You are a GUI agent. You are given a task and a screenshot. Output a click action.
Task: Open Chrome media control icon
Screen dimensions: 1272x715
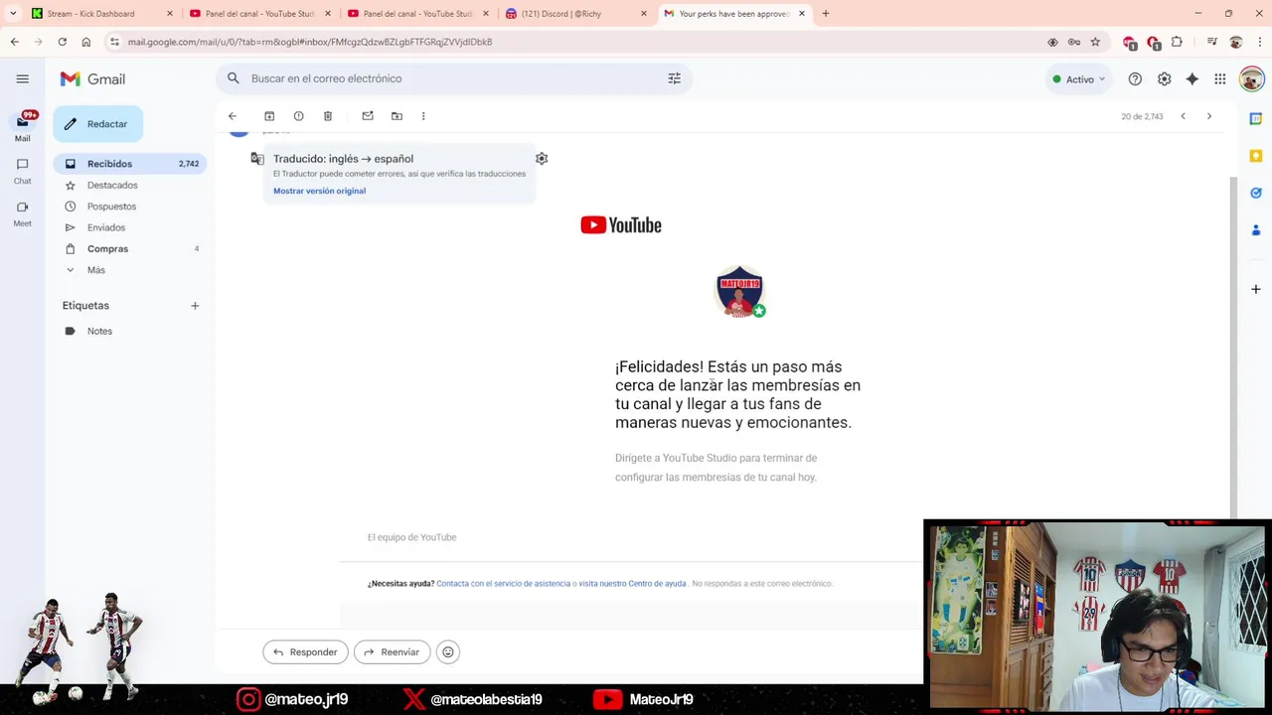[1212, 42]
